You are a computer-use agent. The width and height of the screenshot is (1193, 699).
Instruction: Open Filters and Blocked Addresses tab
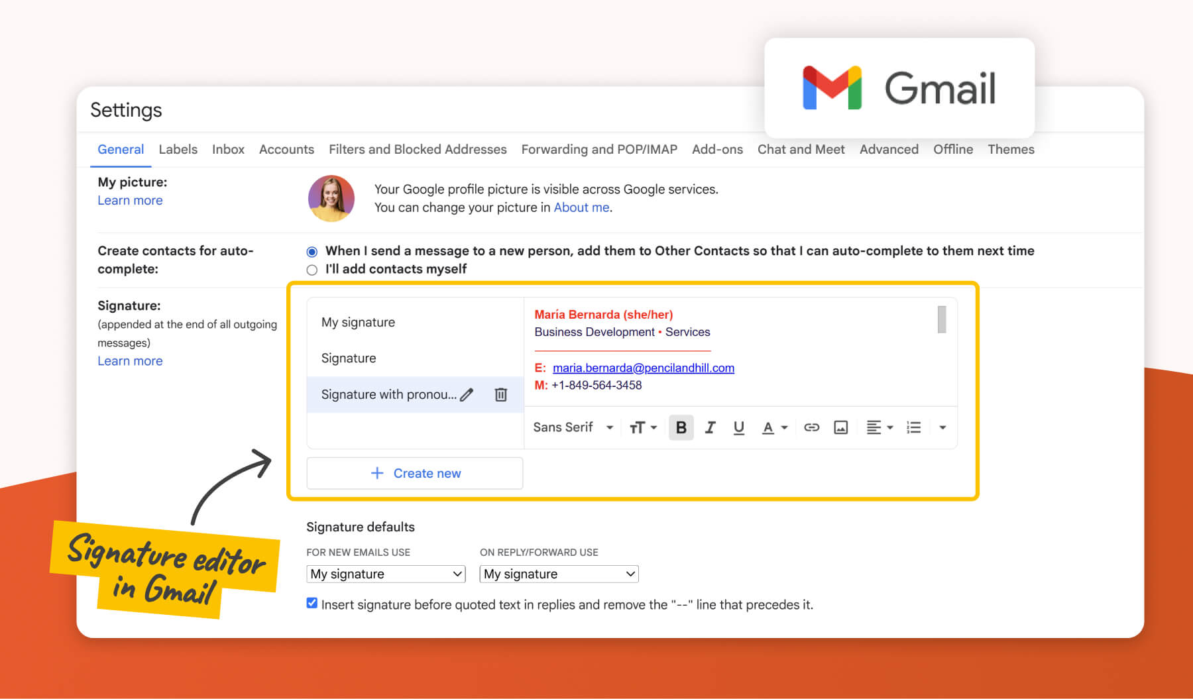click(418, 149)
